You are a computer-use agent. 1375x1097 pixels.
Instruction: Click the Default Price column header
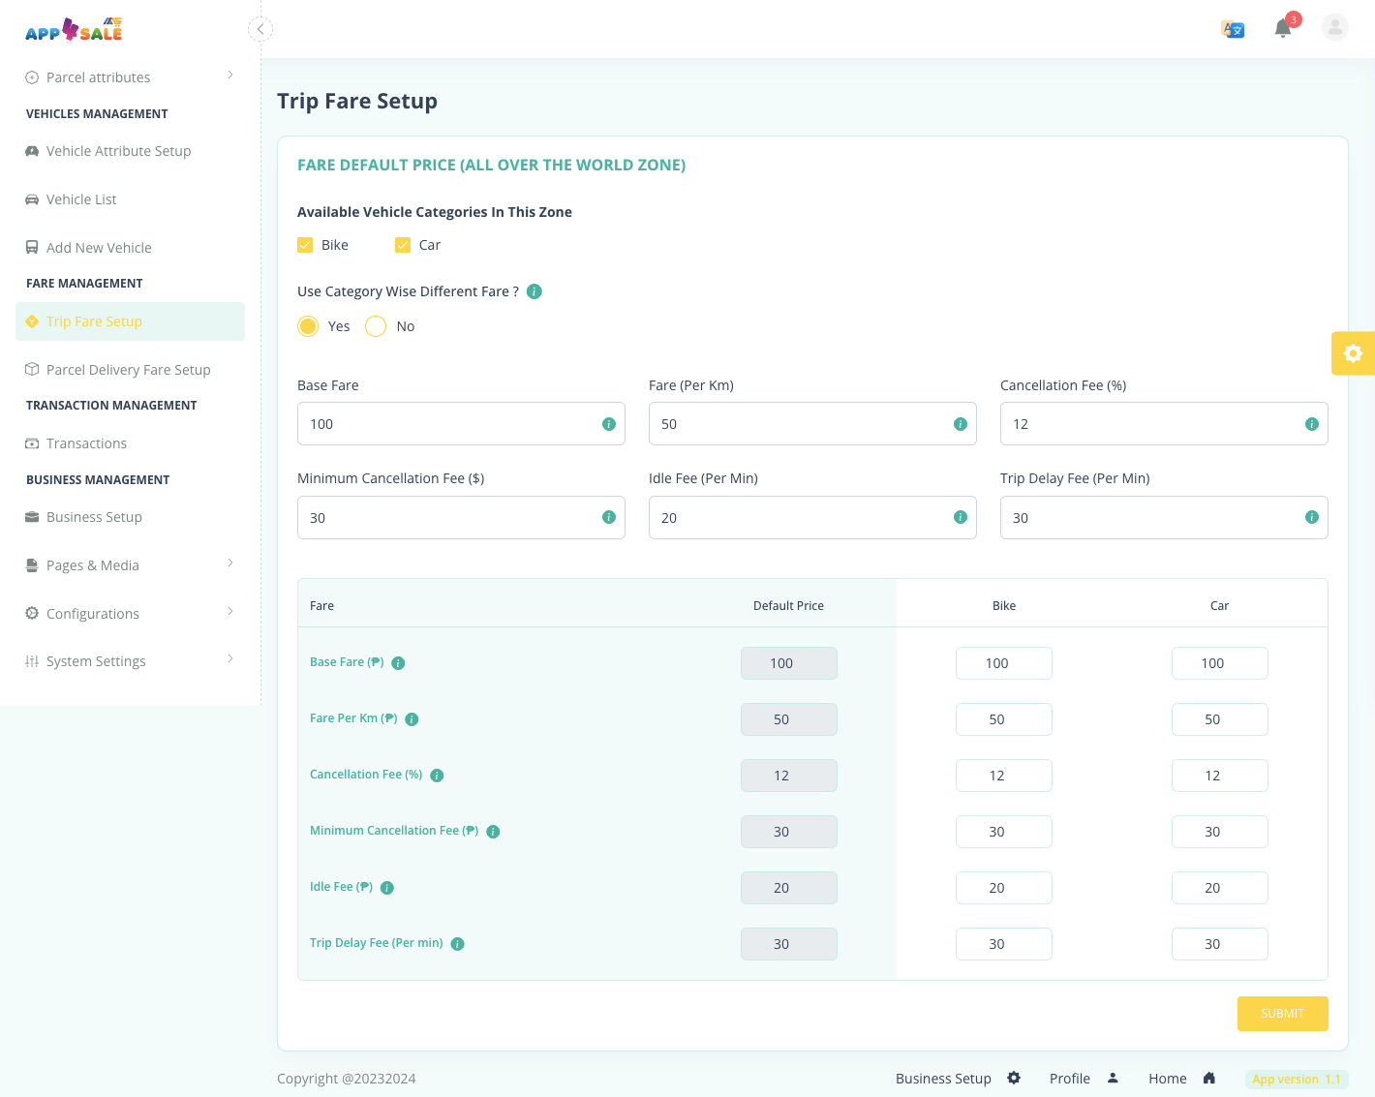coord(788,606)
